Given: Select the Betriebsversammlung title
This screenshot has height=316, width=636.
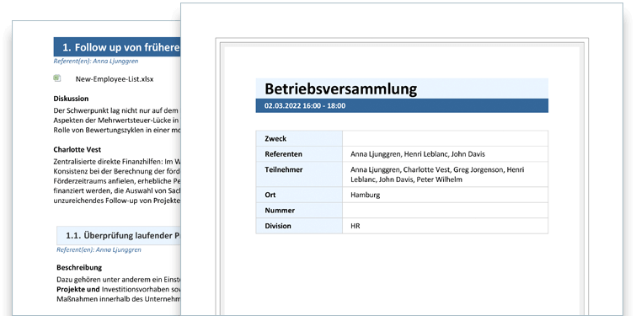Looking at the screenshot, I should [340, 88].
